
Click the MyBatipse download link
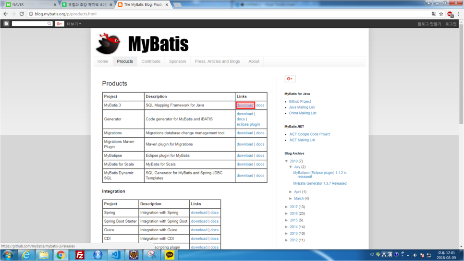(244, 155)
